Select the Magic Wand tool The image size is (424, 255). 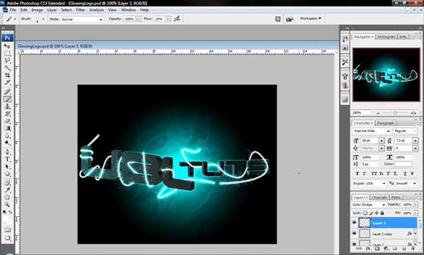pos(7,68)
